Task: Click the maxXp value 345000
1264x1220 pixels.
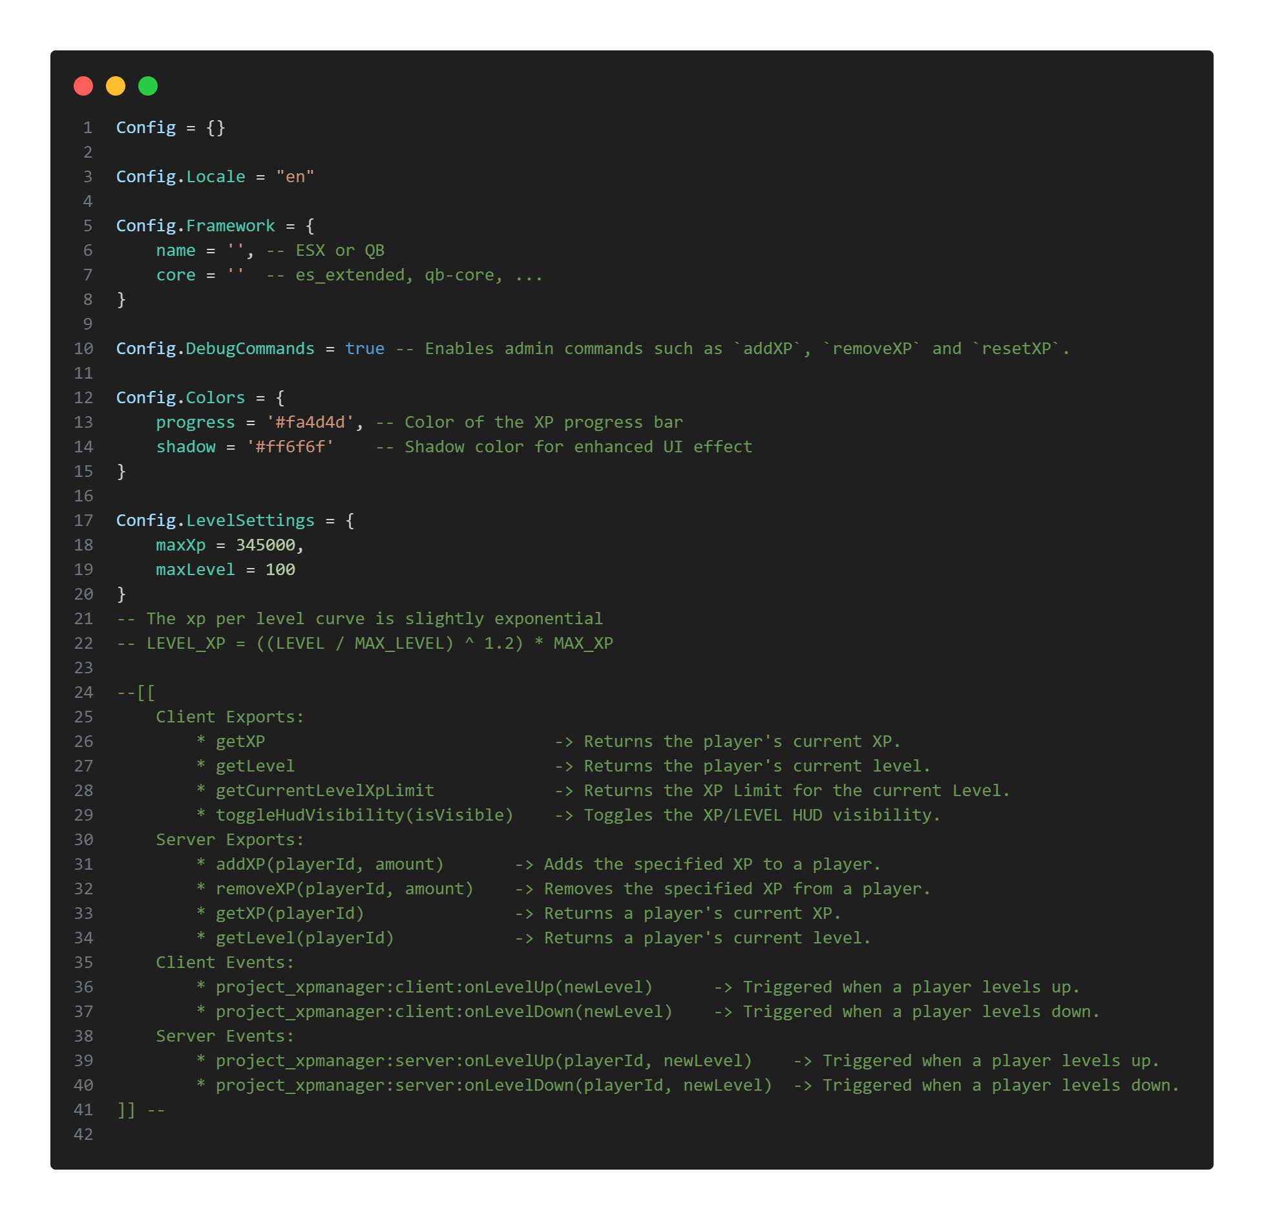Action: click(265, 545)
